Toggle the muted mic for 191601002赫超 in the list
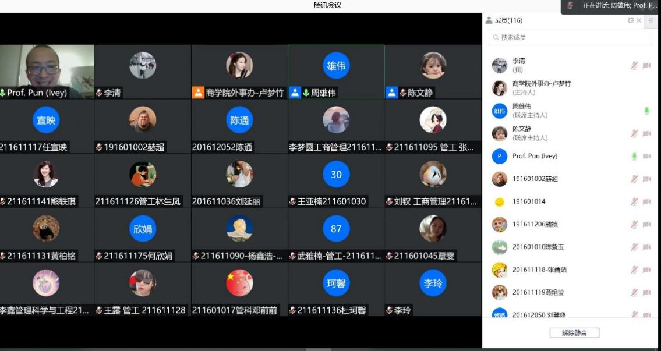 (634, 179)
